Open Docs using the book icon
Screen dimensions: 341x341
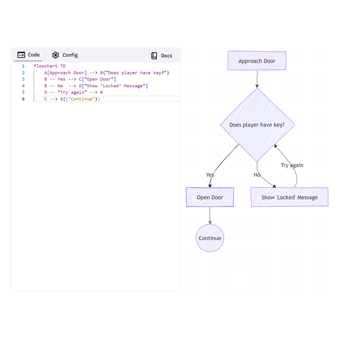(153, 55)
